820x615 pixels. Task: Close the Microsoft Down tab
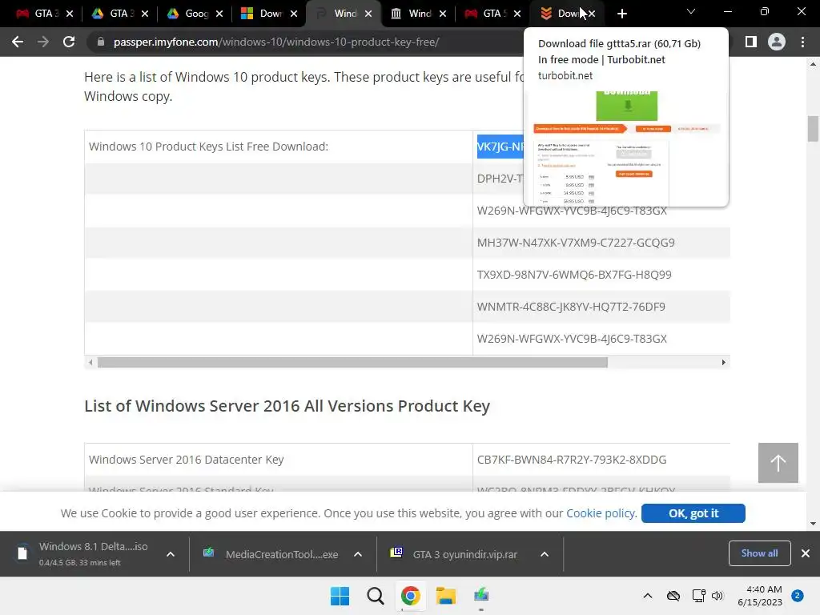coord(294,14)
